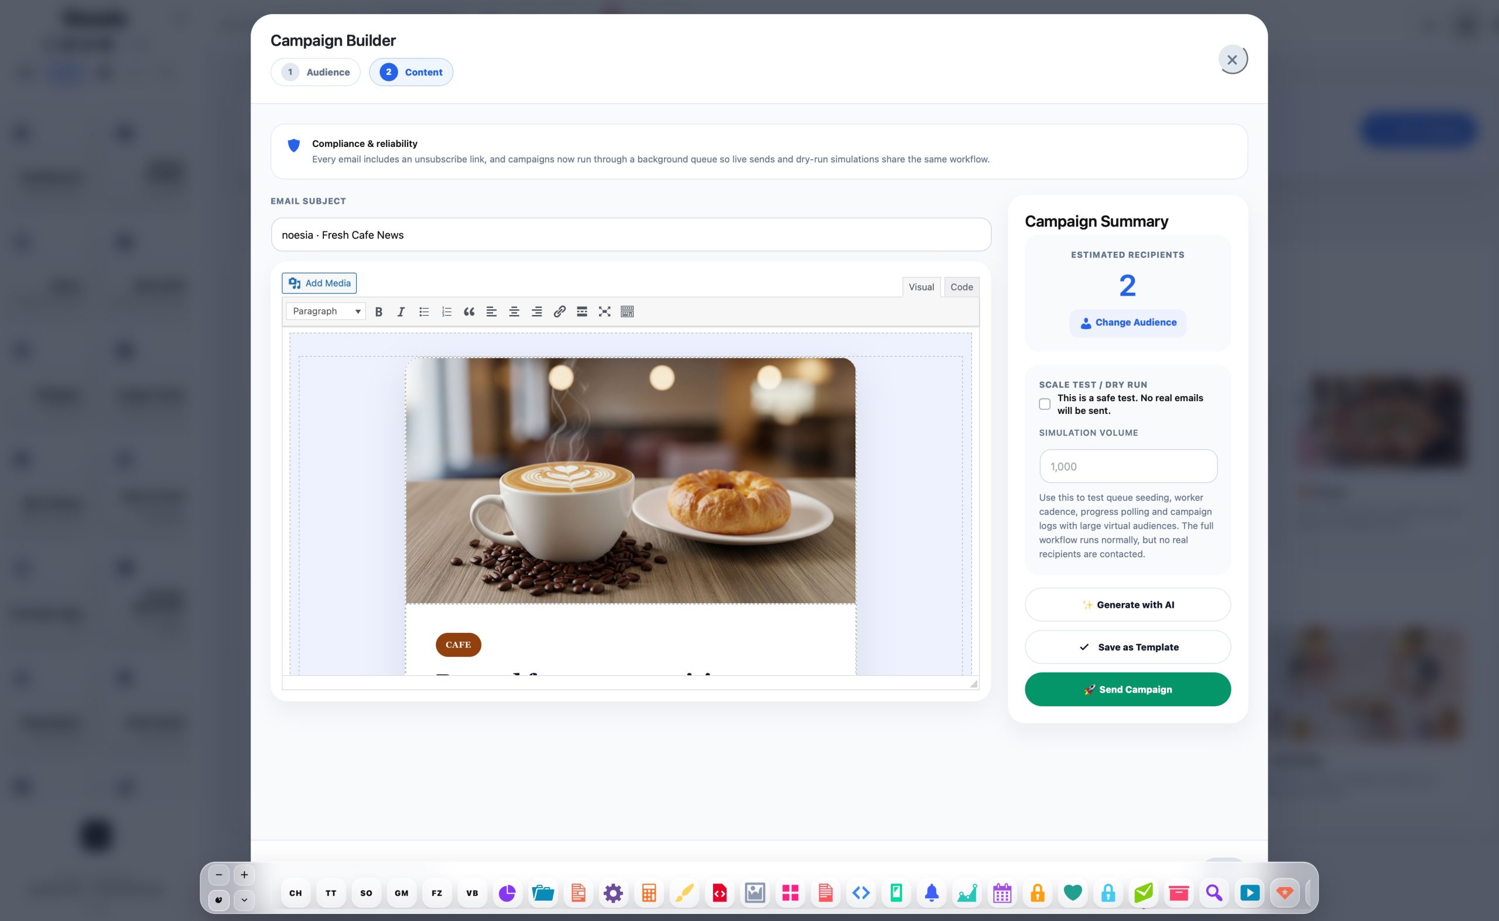Click the Simulation Volume input
1499x921 pixels.
point(1128,467)
